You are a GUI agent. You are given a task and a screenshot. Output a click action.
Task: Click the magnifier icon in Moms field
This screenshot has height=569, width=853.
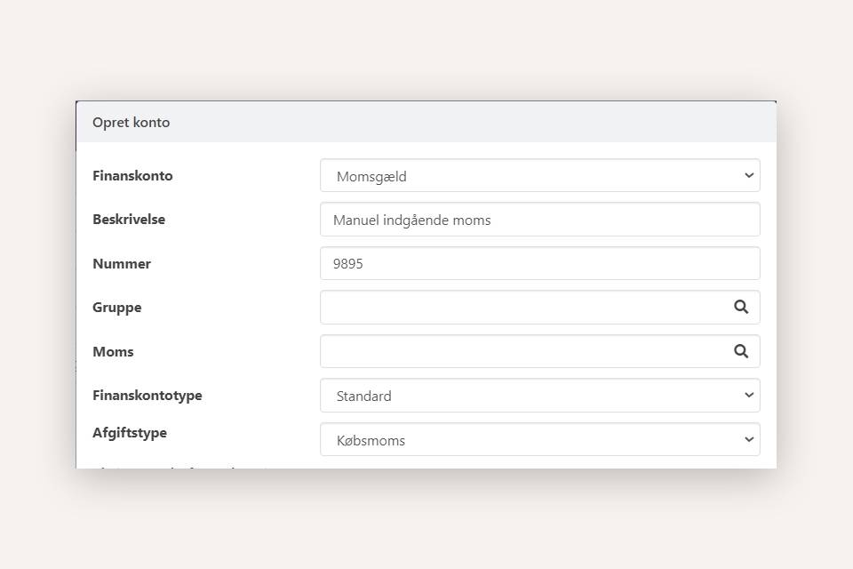(x=741, y=351)
